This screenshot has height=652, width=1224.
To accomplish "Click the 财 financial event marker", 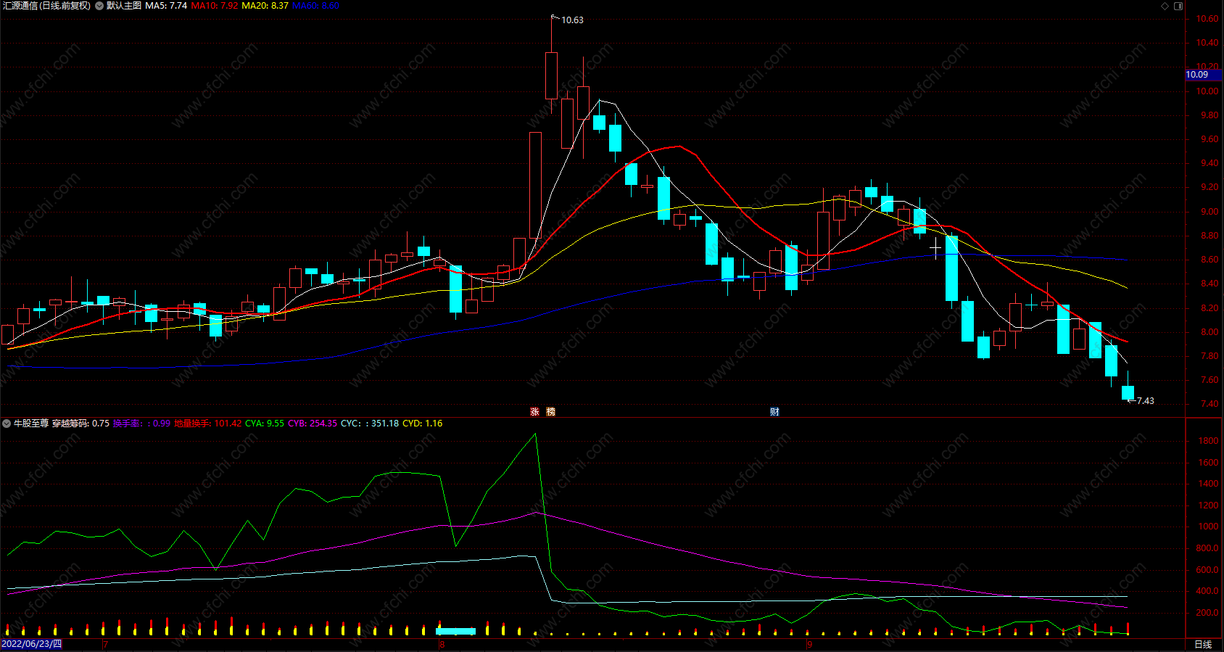I will click(x=774, y=412).
